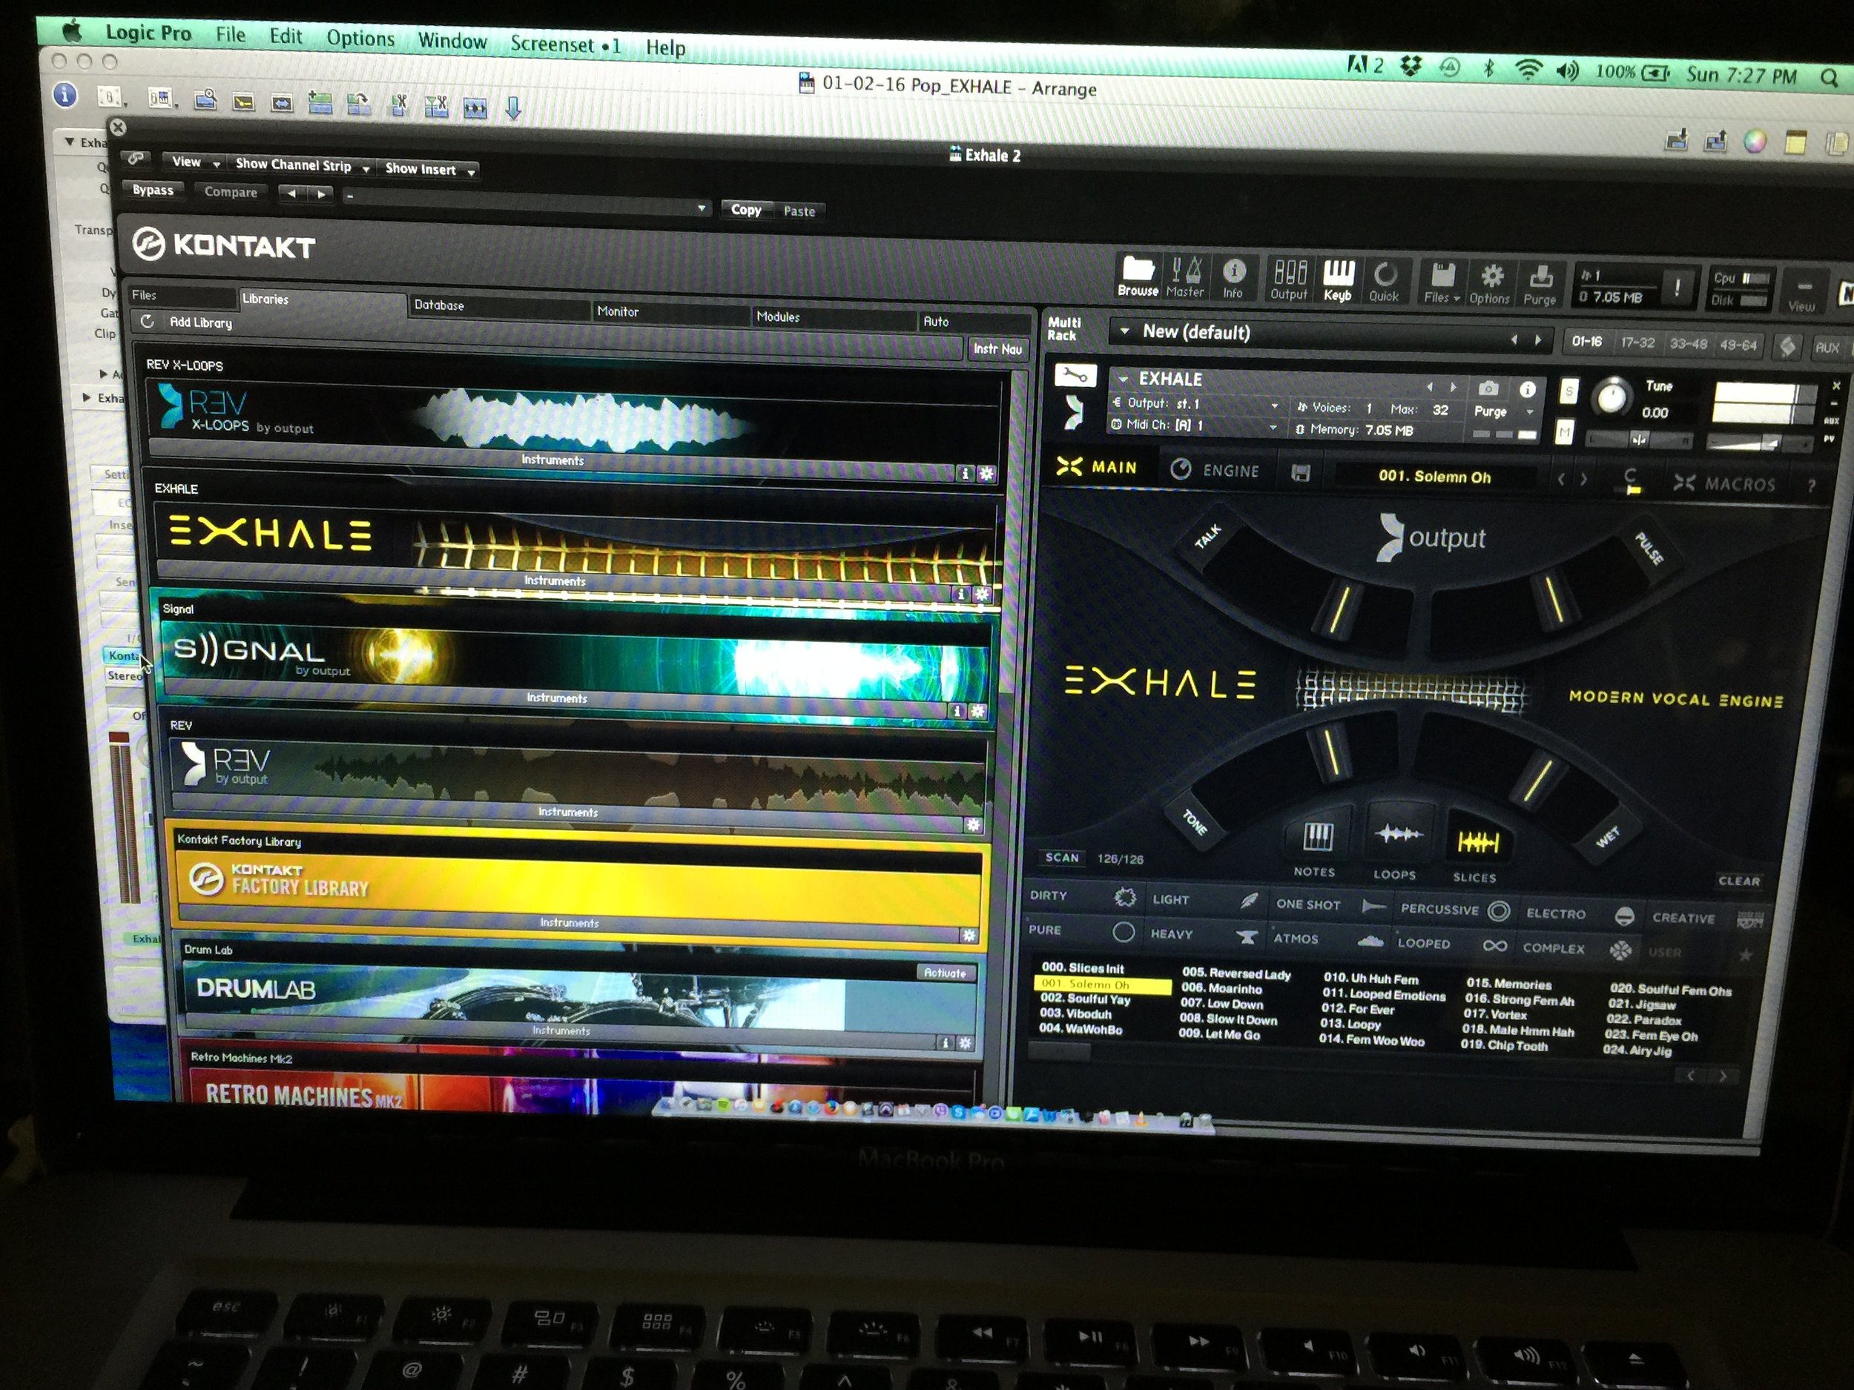Toggle the HEAVY tag filter
The height and width of the screenshot is (1390, 1854).
[1204, 935]
